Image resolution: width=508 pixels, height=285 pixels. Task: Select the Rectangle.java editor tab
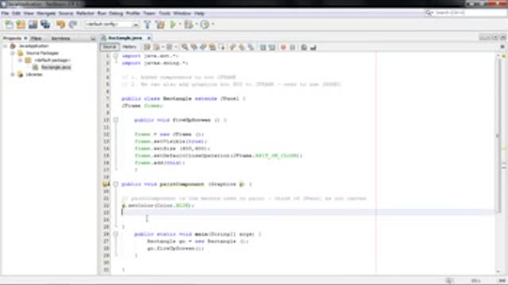(125, 38)
